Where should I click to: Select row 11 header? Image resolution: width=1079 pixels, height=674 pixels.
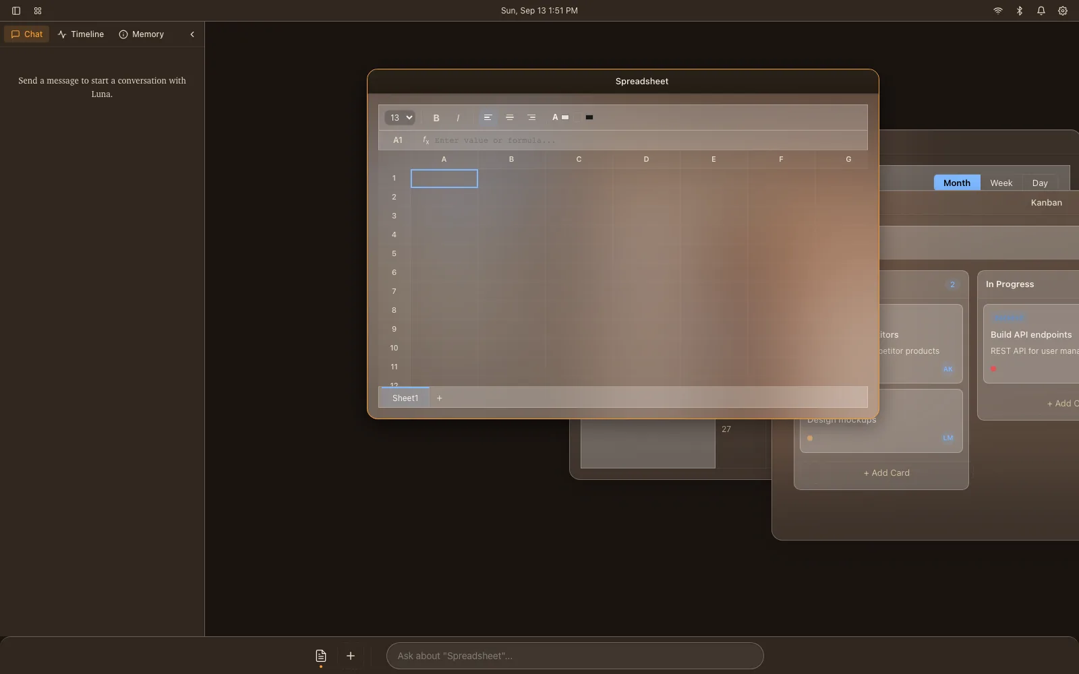pyautogui.click(x=394, y=367)
